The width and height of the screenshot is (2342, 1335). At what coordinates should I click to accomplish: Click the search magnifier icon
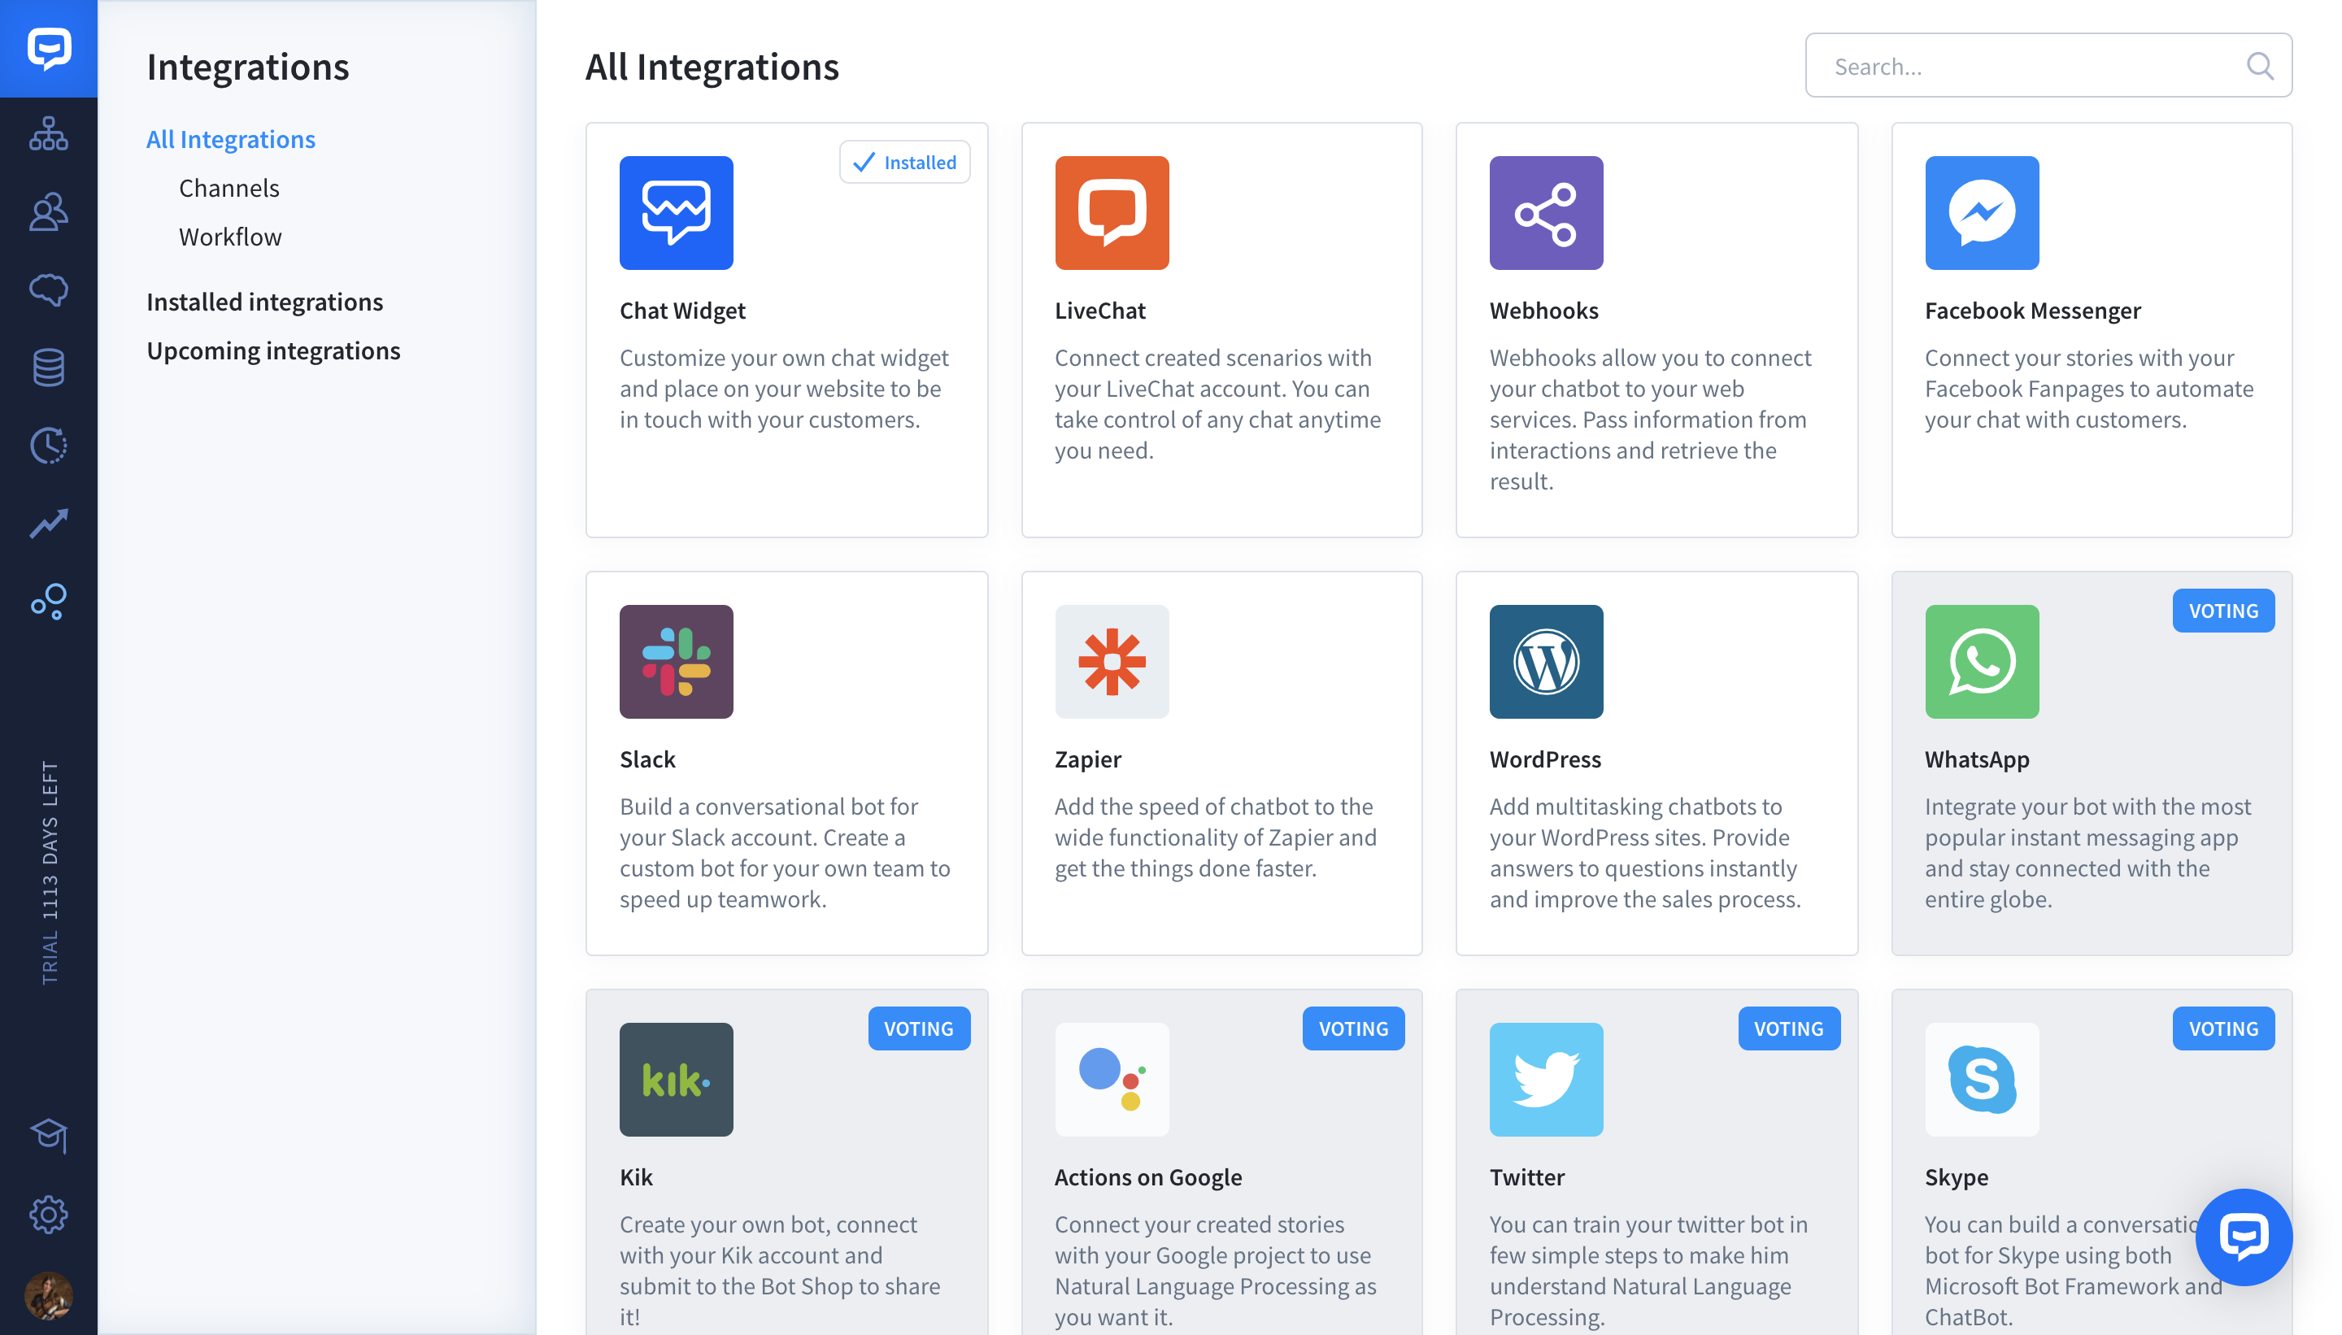point(2258,66)
